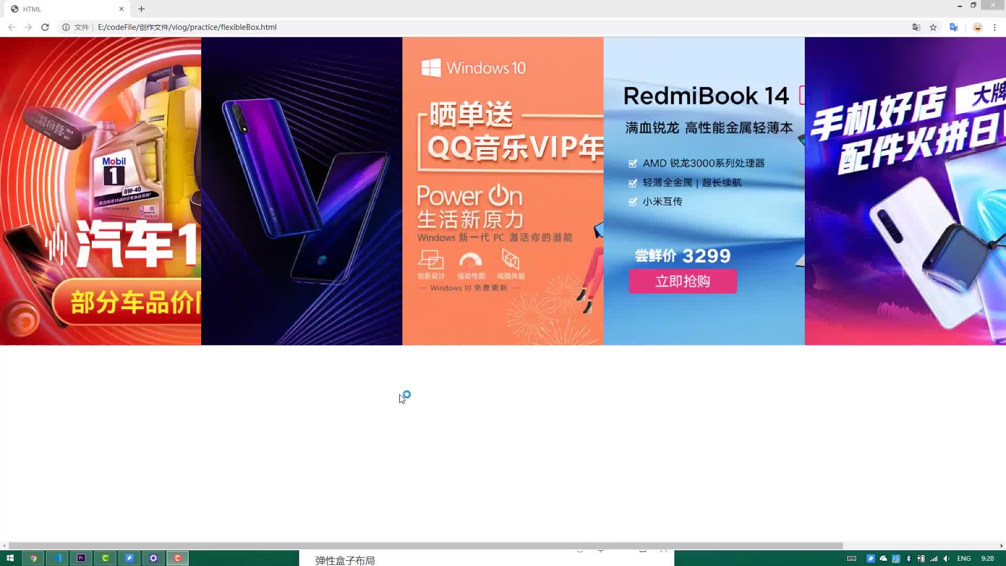The image size is (1006, 566).
Task: Click the Mobil 1 car banner image
Action: [101, 191]
